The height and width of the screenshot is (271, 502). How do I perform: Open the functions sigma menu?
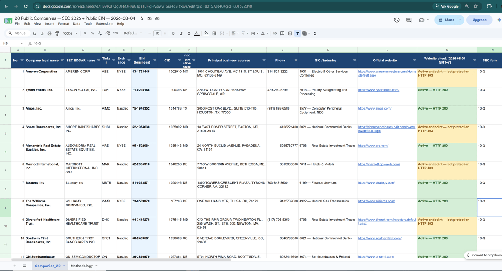coord(315,33)
